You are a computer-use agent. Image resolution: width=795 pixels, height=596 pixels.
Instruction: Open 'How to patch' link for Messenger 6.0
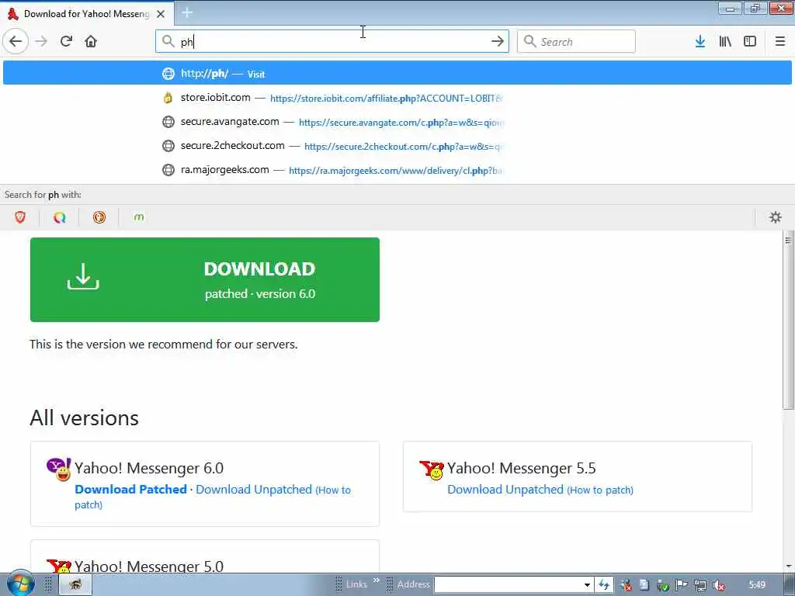tap(213, 497)
